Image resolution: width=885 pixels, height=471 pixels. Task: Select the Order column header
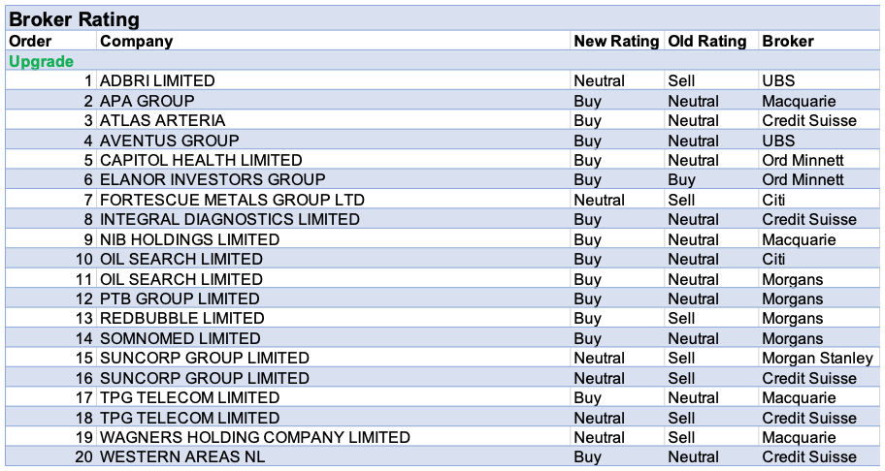pos(30,41)
